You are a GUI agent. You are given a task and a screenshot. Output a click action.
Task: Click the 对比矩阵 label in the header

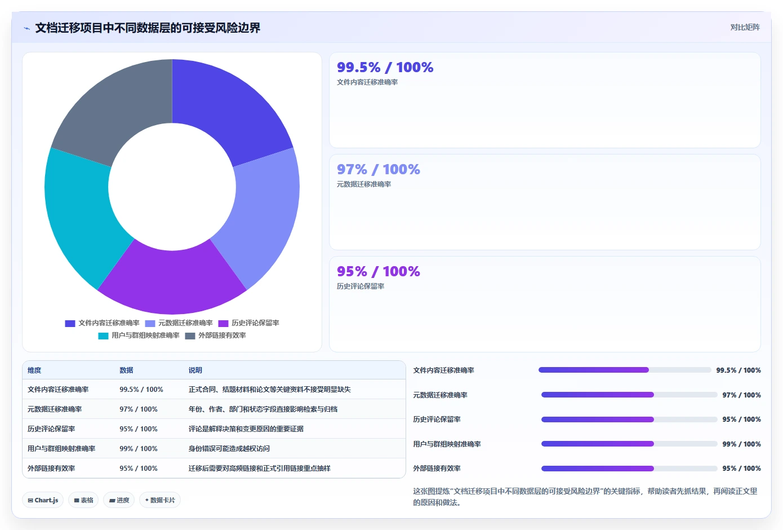click(745, 27)
